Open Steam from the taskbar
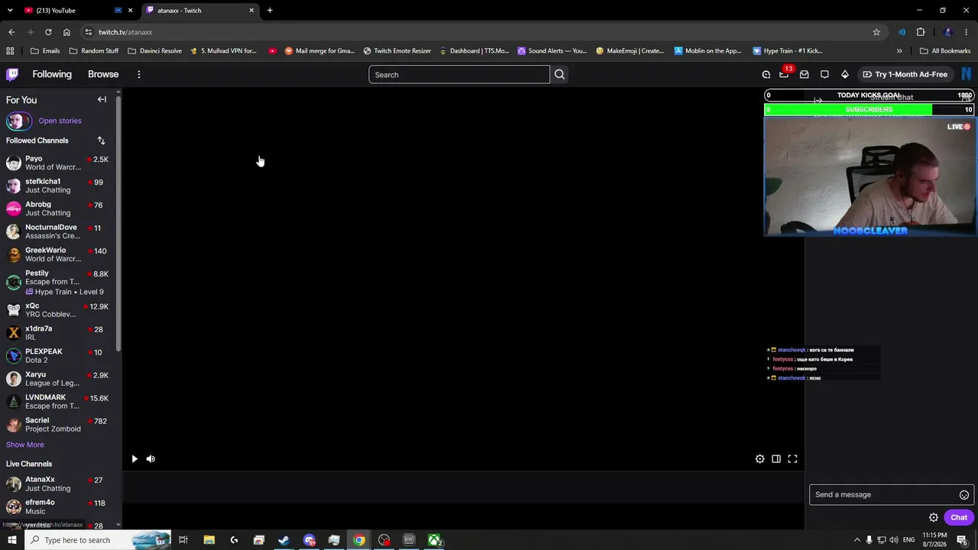This screenshot has width=978, height=550. [283, 540]
